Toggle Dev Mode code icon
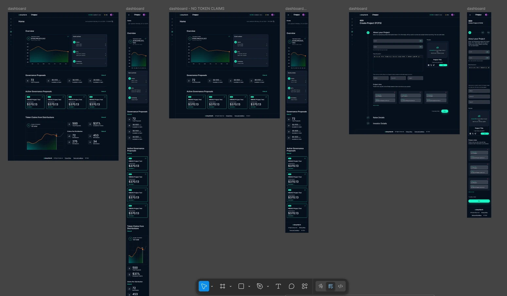 340,286
